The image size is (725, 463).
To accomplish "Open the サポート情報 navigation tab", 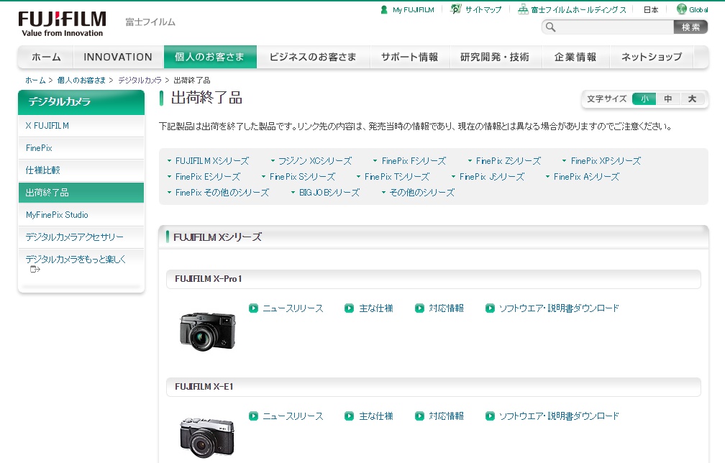I will tap(410, 57).
